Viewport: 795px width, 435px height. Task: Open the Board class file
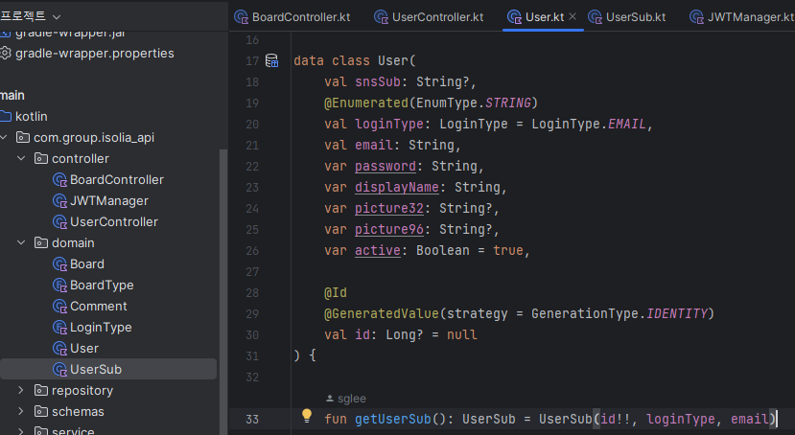pos(86,263)
